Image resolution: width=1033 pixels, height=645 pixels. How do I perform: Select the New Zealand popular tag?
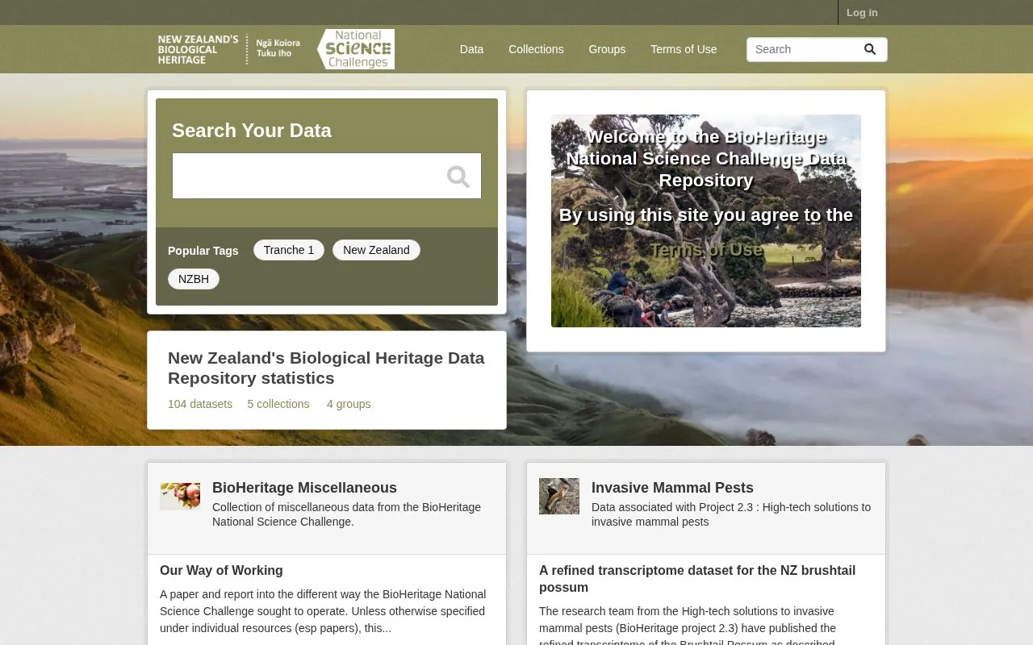click(x=376, y=250)
